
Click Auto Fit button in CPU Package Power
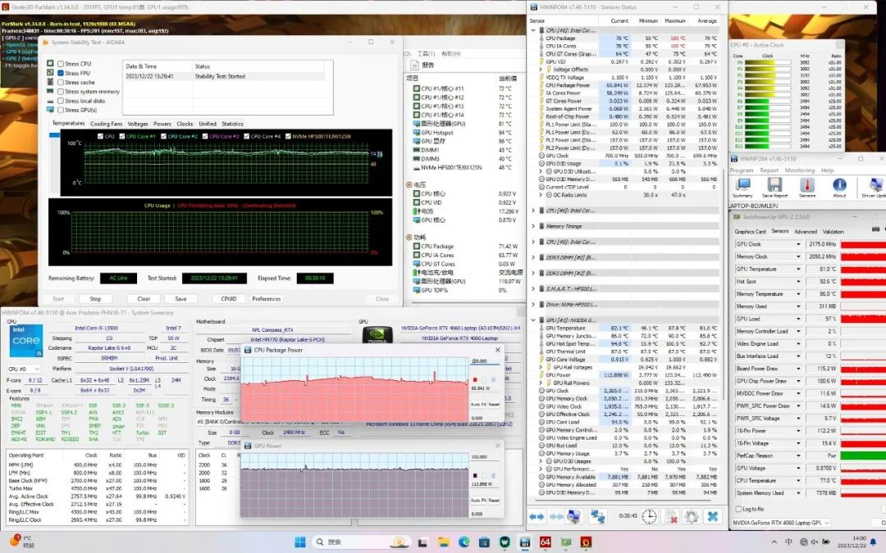[478, 405]
